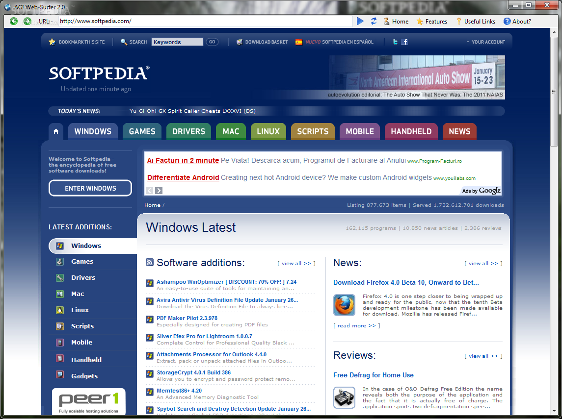The height and width of the screenshot is (419, 562).
Task: Open the Twitter icon link
Action: point(395,42)
